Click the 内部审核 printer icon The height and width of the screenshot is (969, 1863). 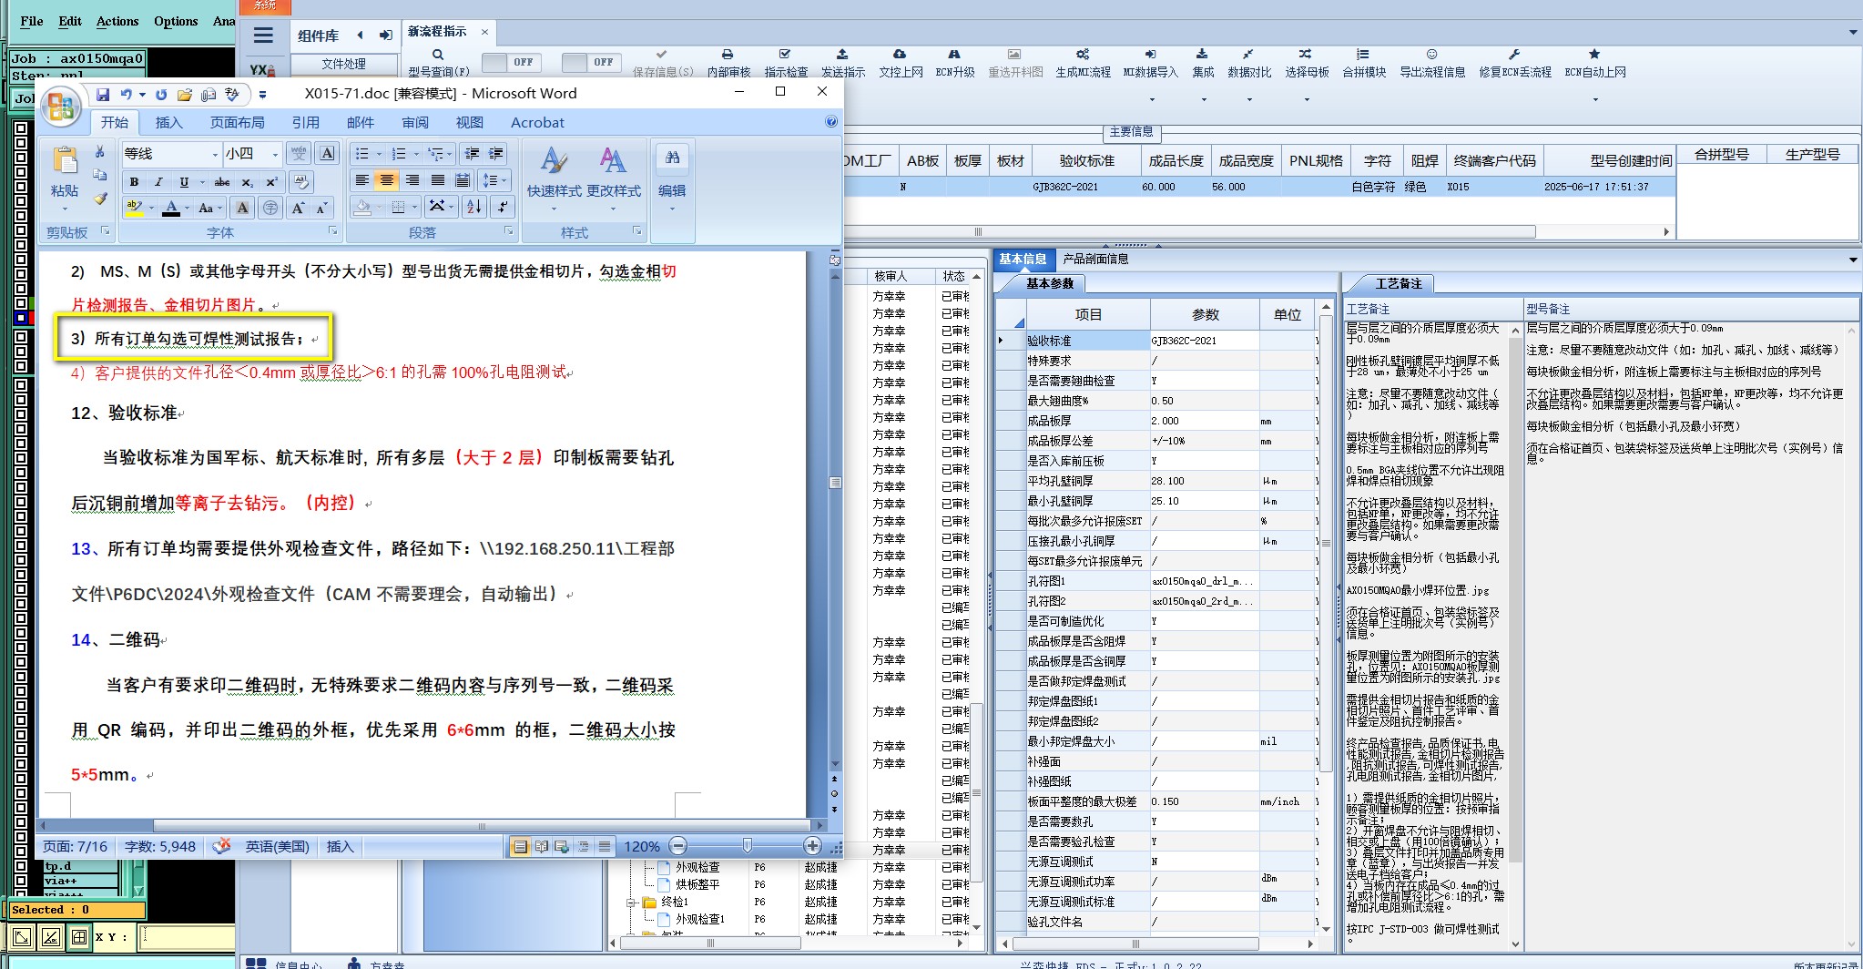click(728, 55)
